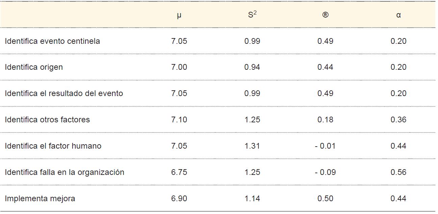This screenshot has height=214, width=438.
Task: Click the 1.31 variance value cell
Action: click(x=252, y=146)
